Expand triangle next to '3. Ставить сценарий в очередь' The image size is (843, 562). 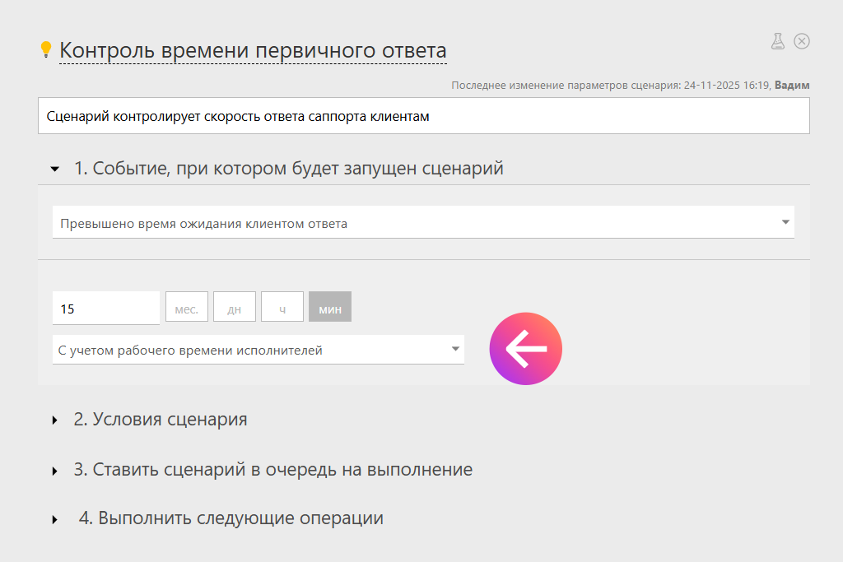55,471
